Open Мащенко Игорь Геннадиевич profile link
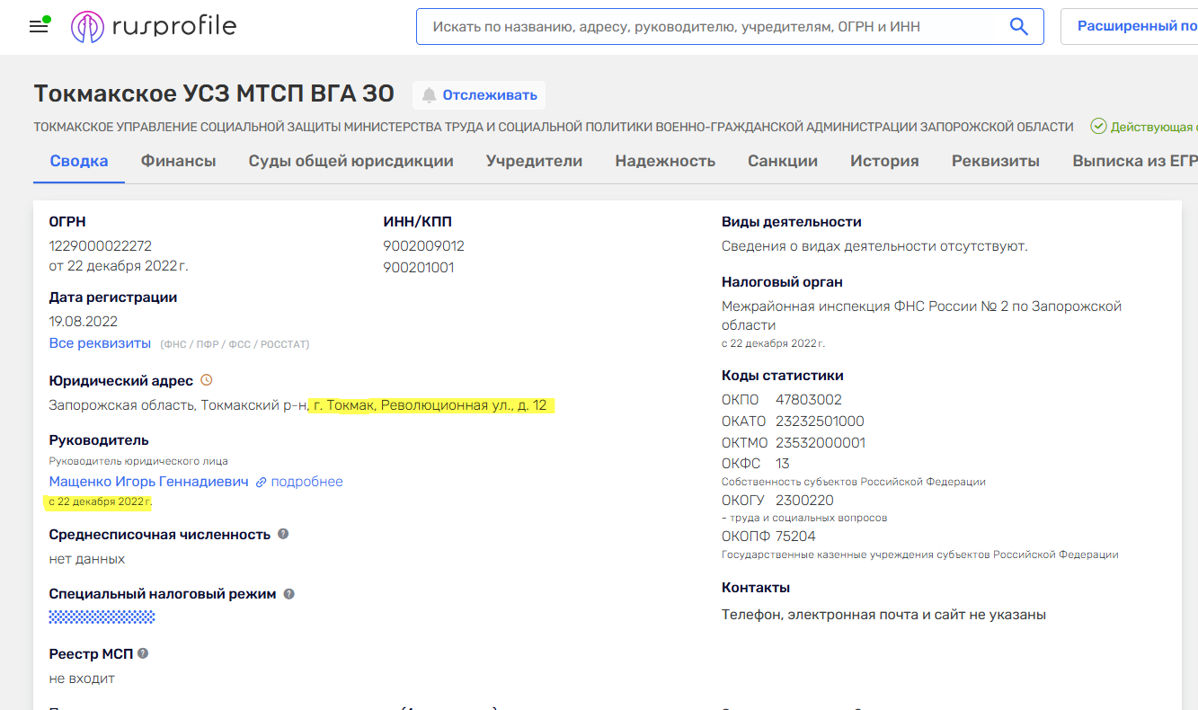 click(x=148, y=482)
